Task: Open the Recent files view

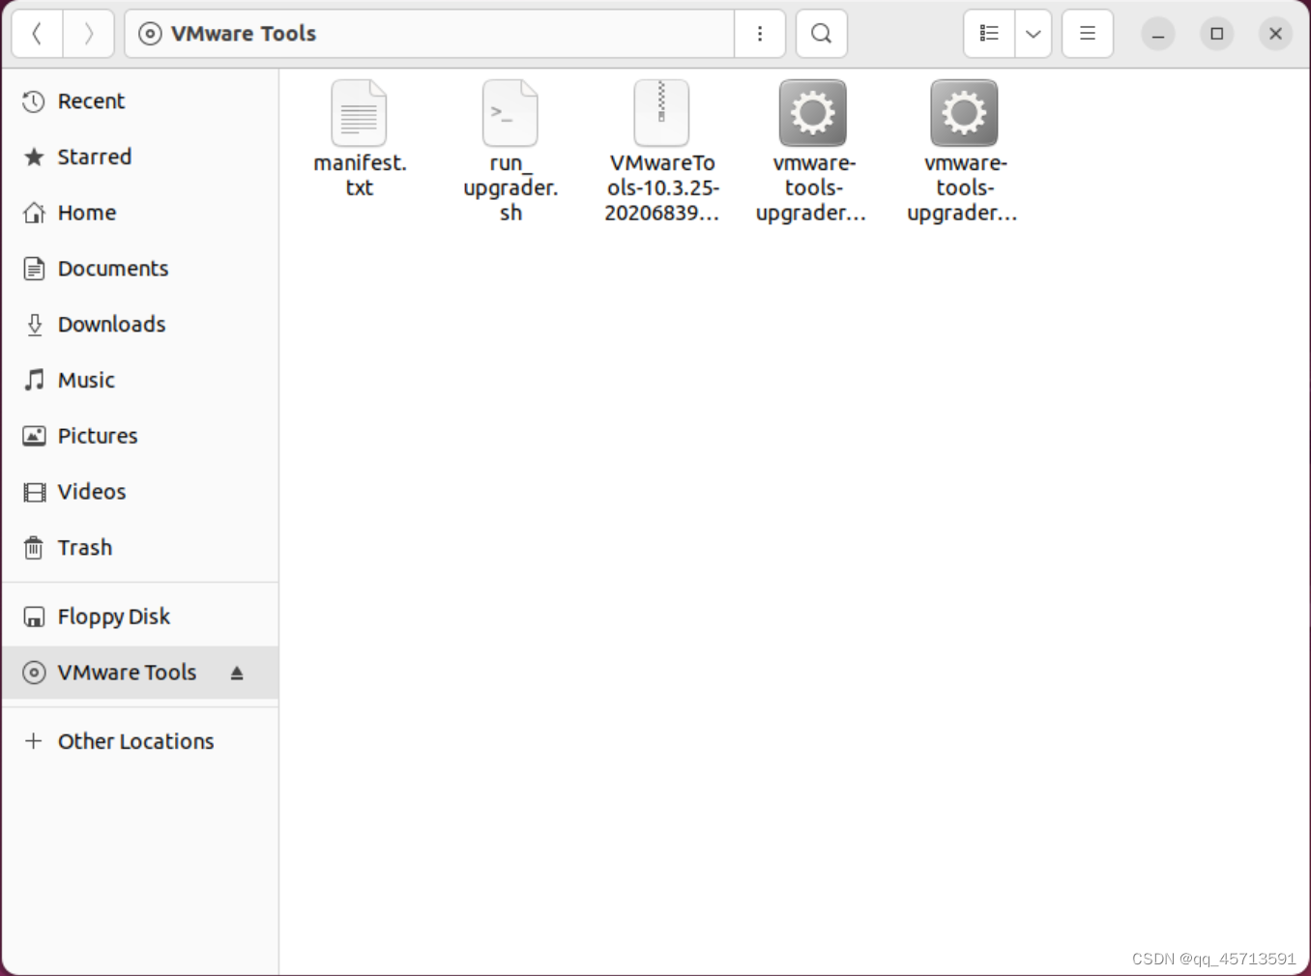Action: pos(91,100)
